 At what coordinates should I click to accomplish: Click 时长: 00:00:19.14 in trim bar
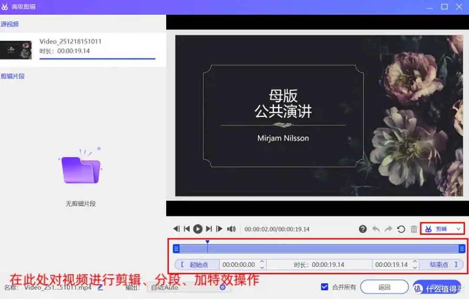(x=319, y=265)
